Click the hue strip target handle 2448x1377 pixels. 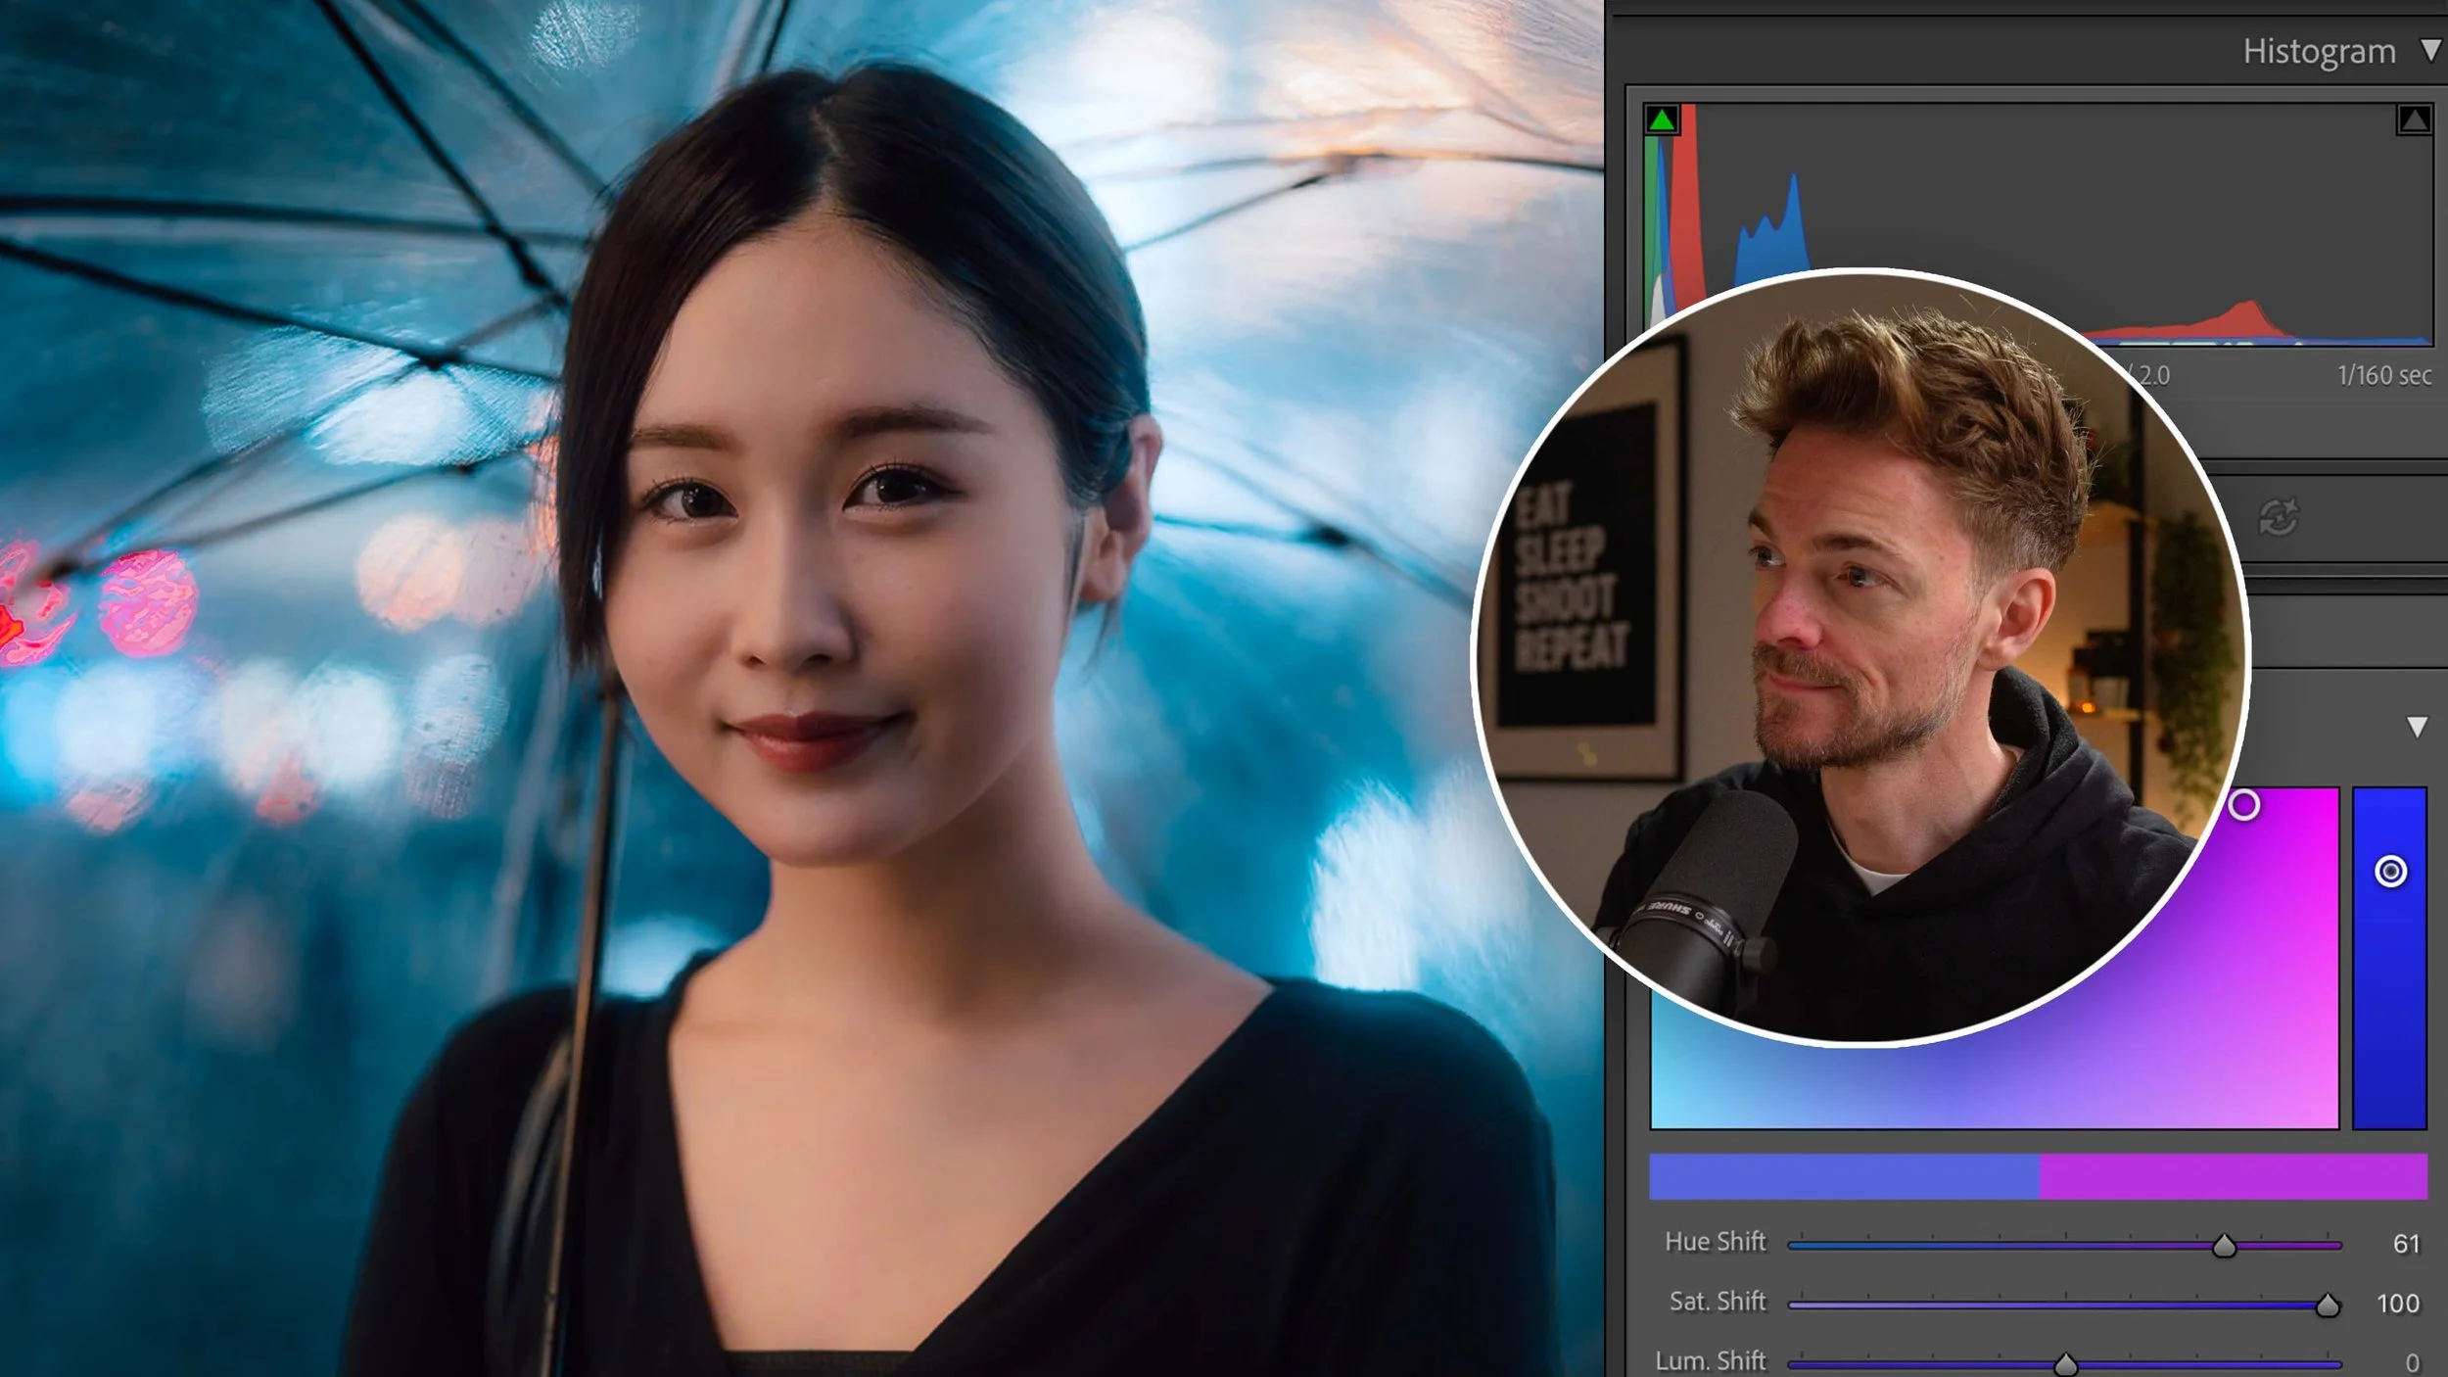pyautogui.click(x=2390, y=871)
